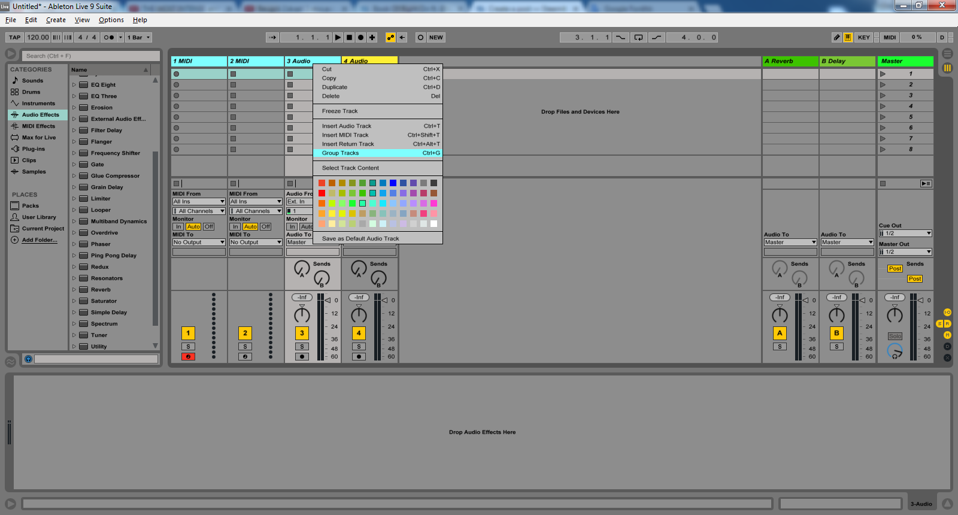The height and width of the screenshot is (515, 958).
Task: Open Master Out 1/2 dropdown
Action: [905, 252]
